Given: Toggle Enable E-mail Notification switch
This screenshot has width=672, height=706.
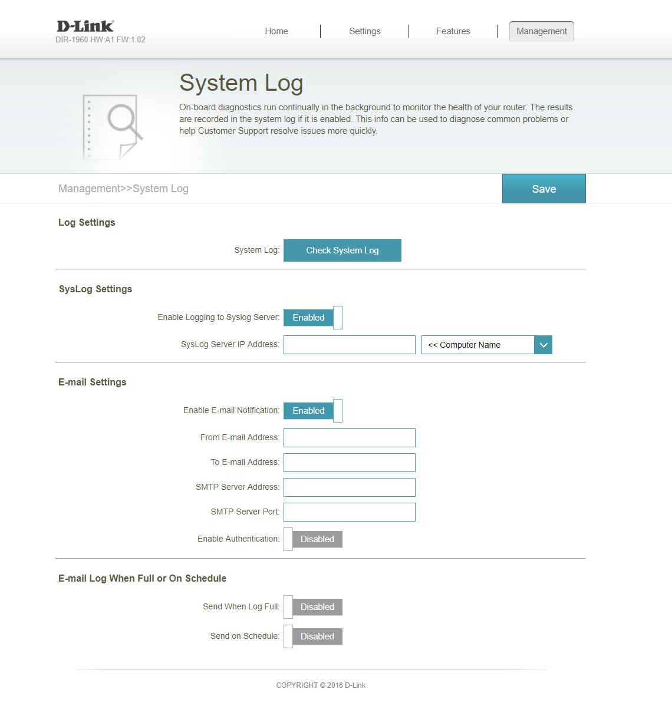Looking at the screenshot, I should coord(313,411).
